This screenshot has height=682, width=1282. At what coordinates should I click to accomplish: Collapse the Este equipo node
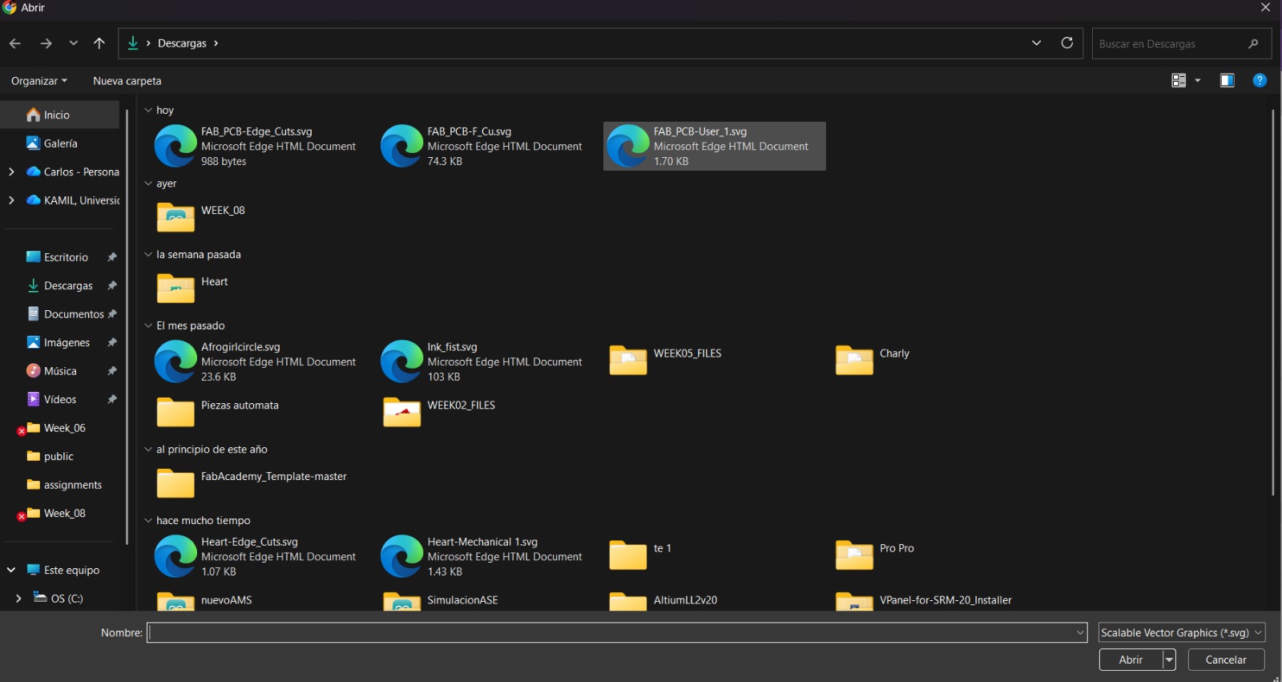point(11,570)
